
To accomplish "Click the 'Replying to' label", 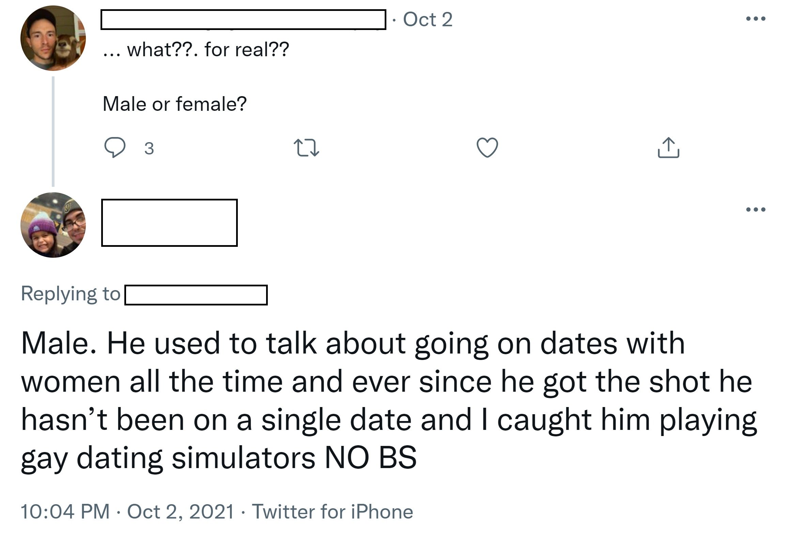I will click(x=71, y=294).
